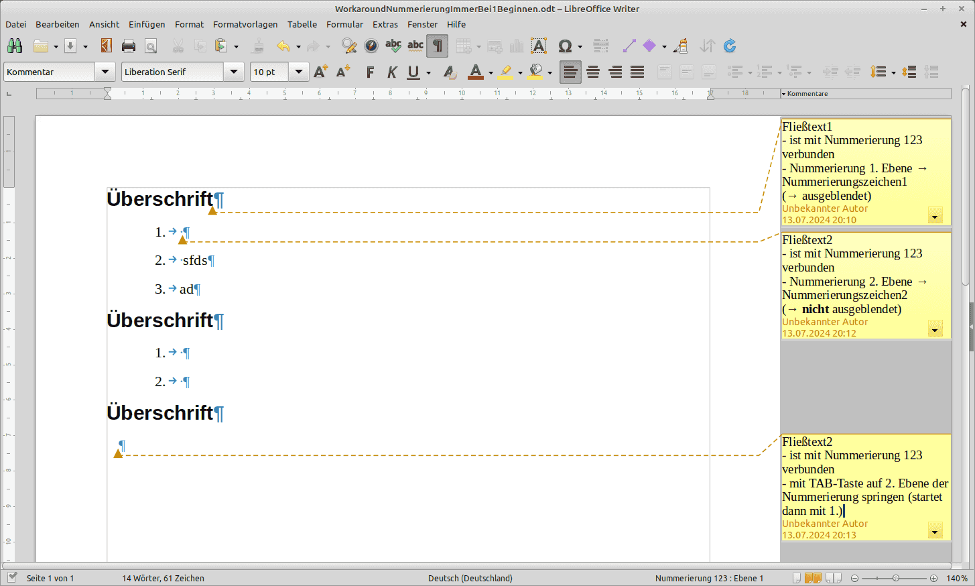This screenshot has height=586, width=975.
Task: Open comment options dropdown dated 20:13
Action: 935,530
